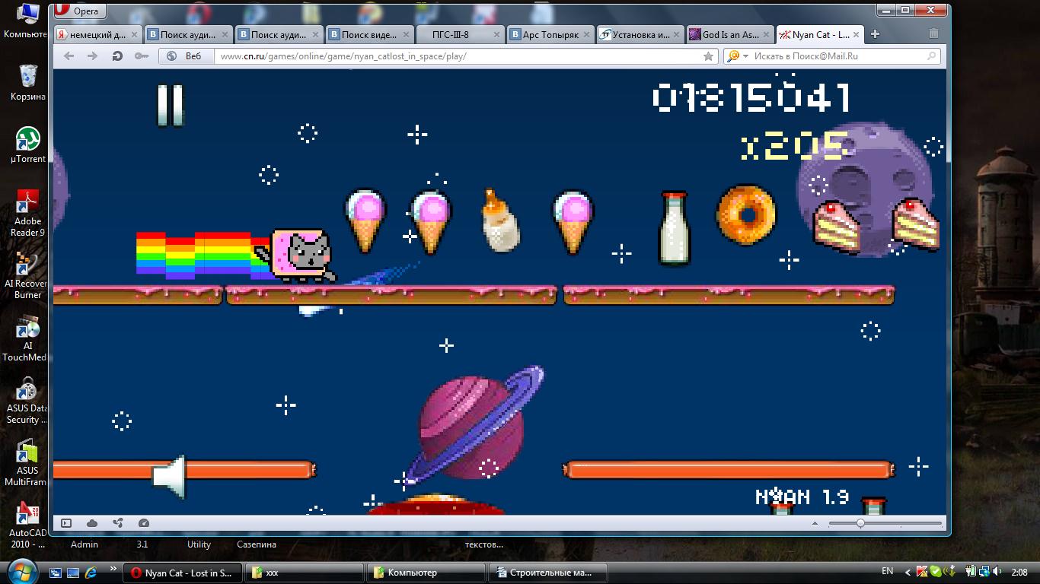Image resolution: width=1040 pixels, height=584 pixels.
Task: Open Windows Start menu orb
Action: pyautogui.click(x=21, y=571)
